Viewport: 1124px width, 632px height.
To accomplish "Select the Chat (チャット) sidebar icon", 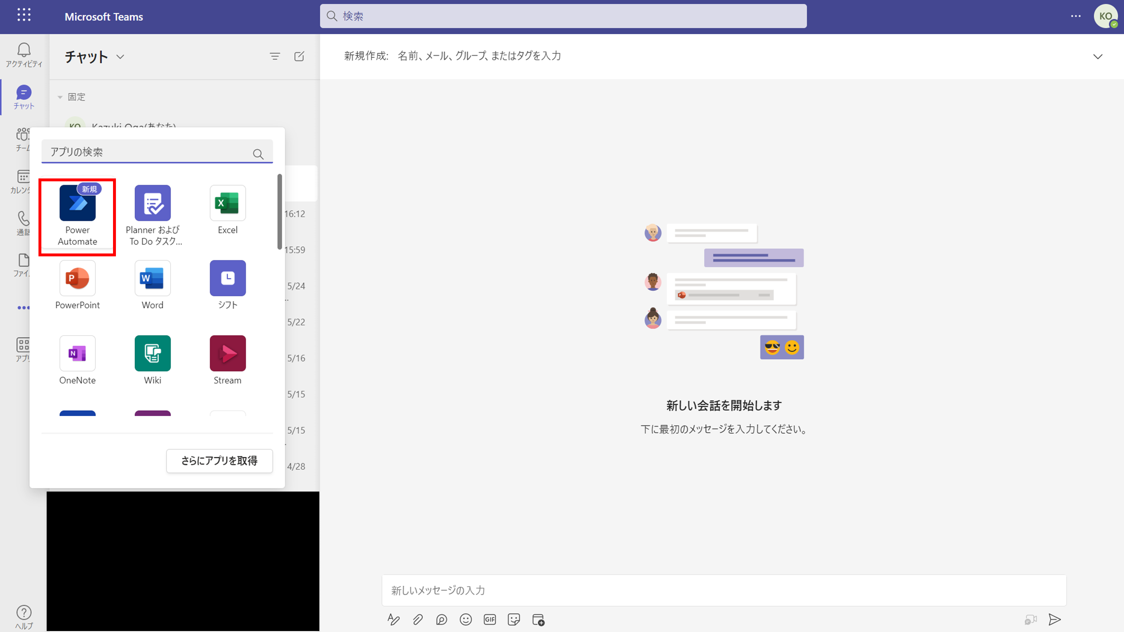I will click(24, 97).
